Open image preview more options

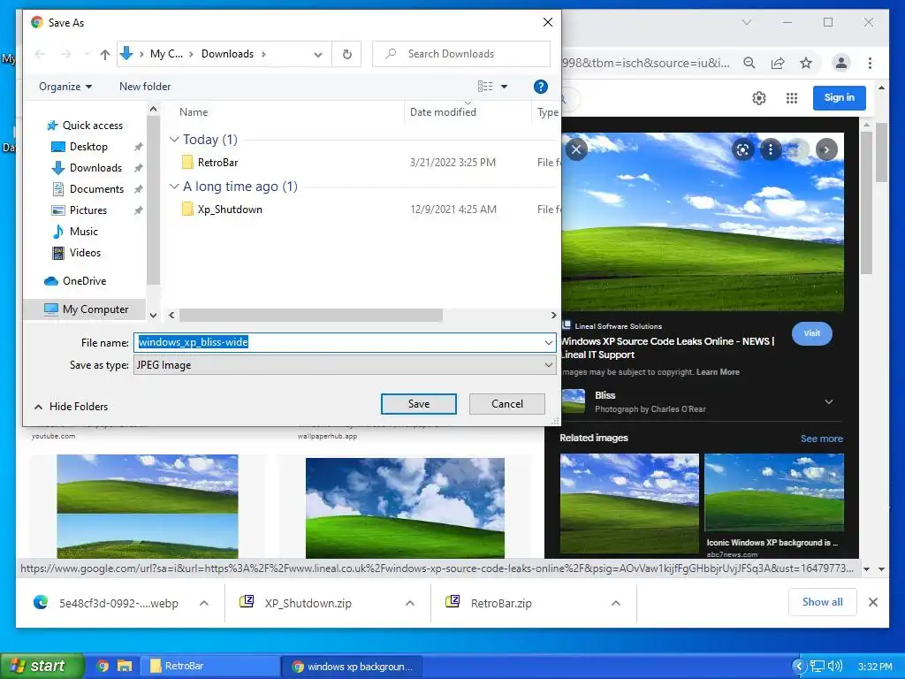(770, 150)
